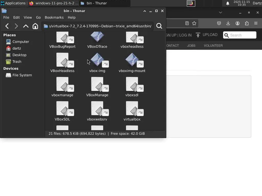Select the vboximg-mount file icon

135,60
